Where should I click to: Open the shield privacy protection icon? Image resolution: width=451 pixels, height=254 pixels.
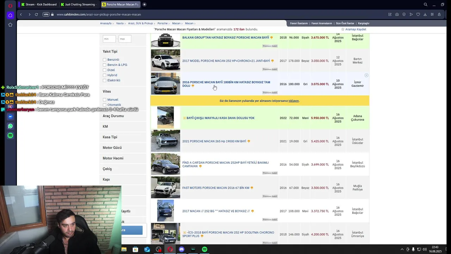click(x=404, y=14)
